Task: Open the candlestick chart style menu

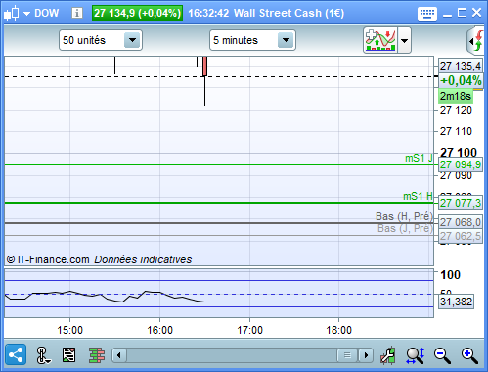Action: (x=12, y=13)
